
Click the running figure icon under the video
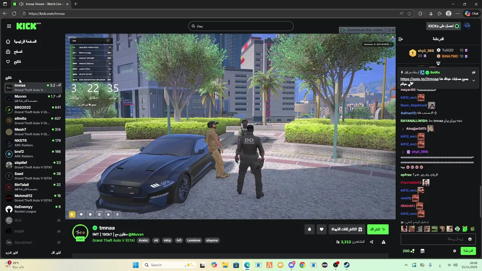pyautogui.click(x=117, y=214)
